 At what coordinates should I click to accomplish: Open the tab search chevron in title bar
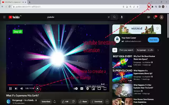click(151, 2)
